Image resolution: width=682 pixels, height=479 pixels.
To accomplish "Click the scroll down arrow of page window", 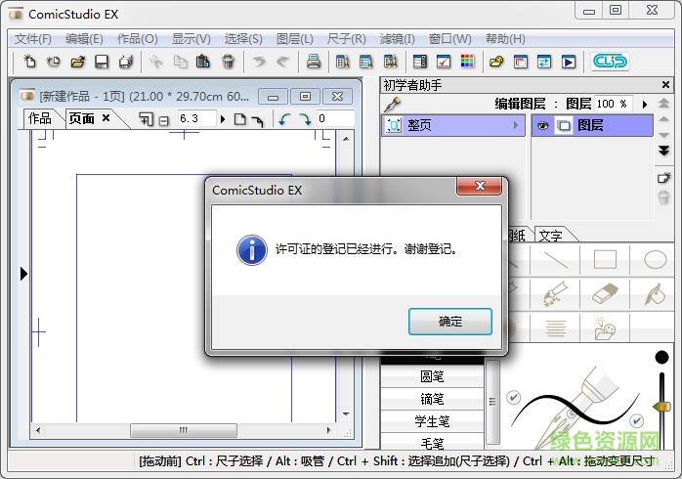I will point(346,414).
